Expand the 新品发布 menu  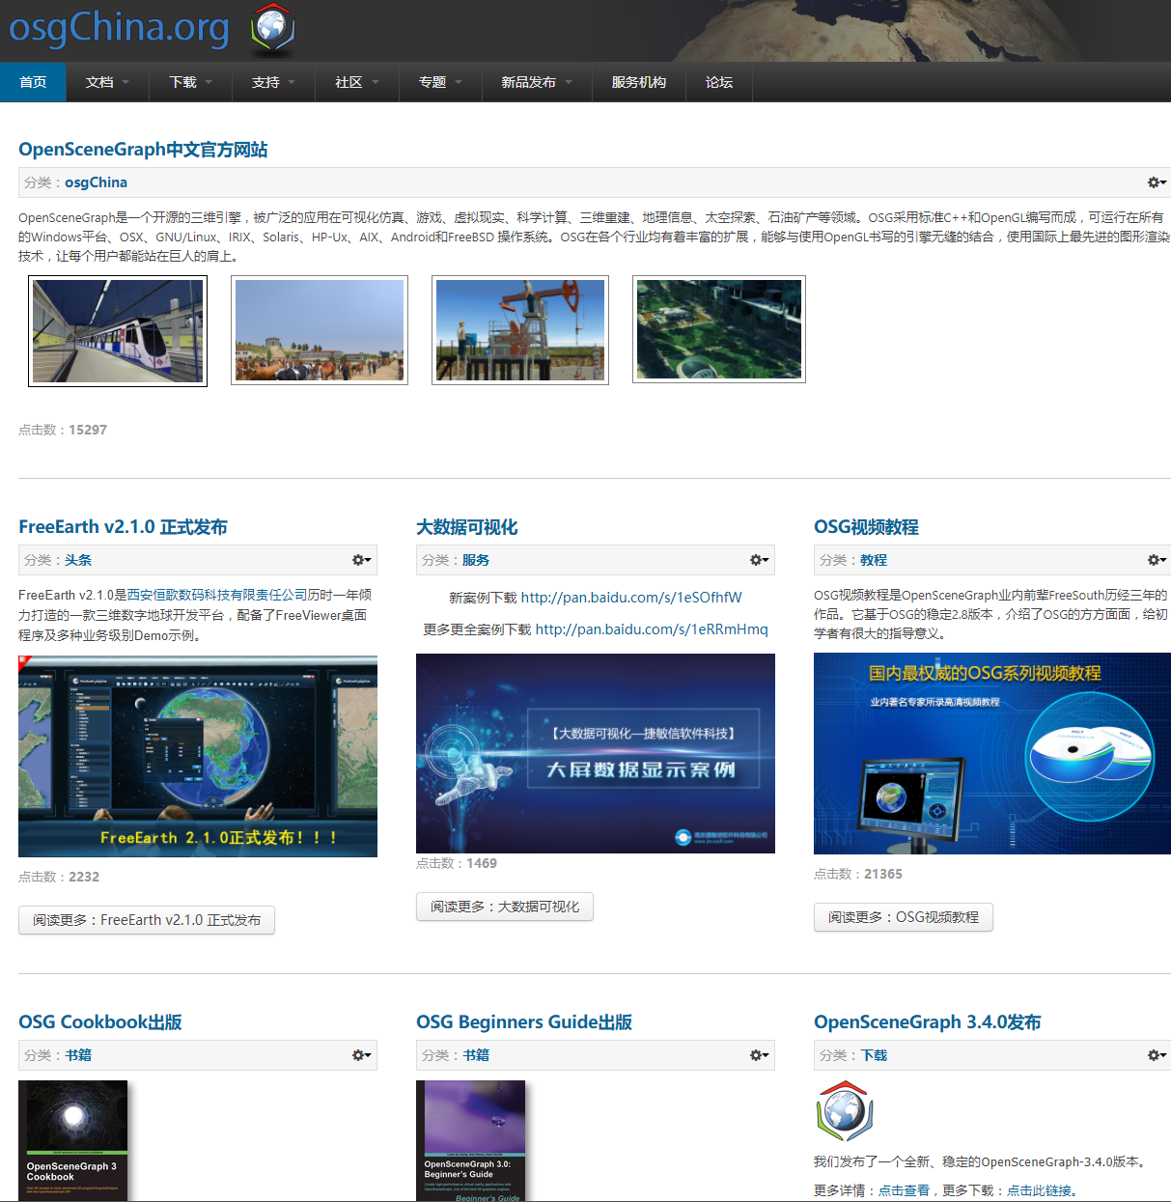pyautogui.click(x=536, y=82)
